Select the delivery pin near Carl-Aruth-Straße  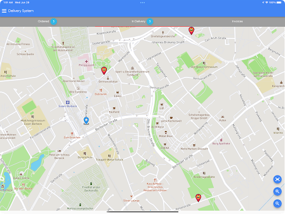(191, 31)
